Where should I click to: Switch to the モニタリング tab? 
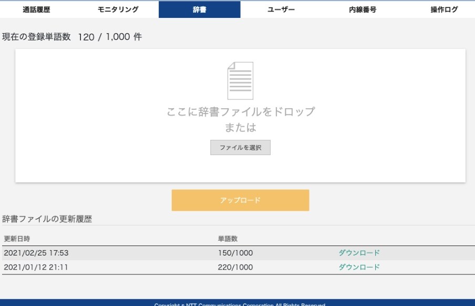coord(118,9)
